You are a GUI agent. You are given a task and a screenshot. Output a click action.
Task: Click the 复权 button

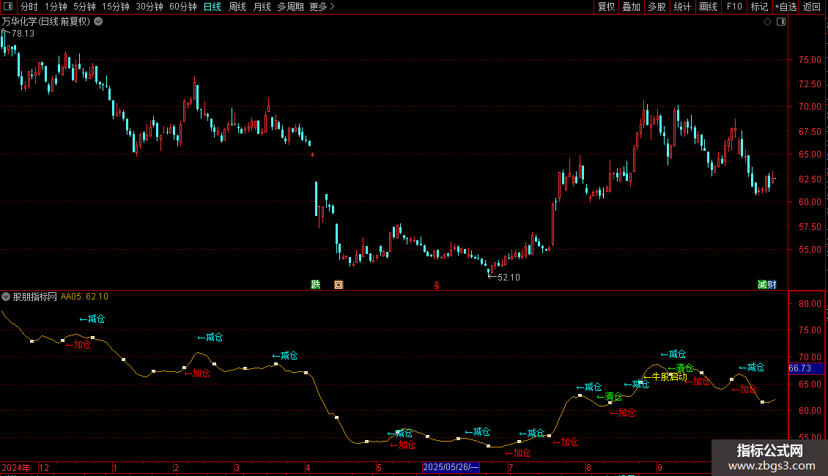(x=606, y=7)
